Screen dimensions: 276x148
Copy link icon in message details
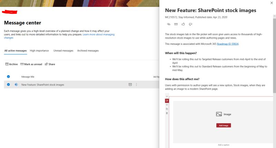(169, 24)
